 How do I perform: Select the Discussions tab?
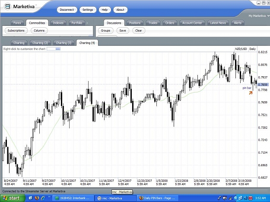coord(114,23)
